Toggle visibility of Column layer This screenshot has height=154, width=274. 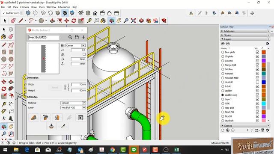[x=257, y=61]
